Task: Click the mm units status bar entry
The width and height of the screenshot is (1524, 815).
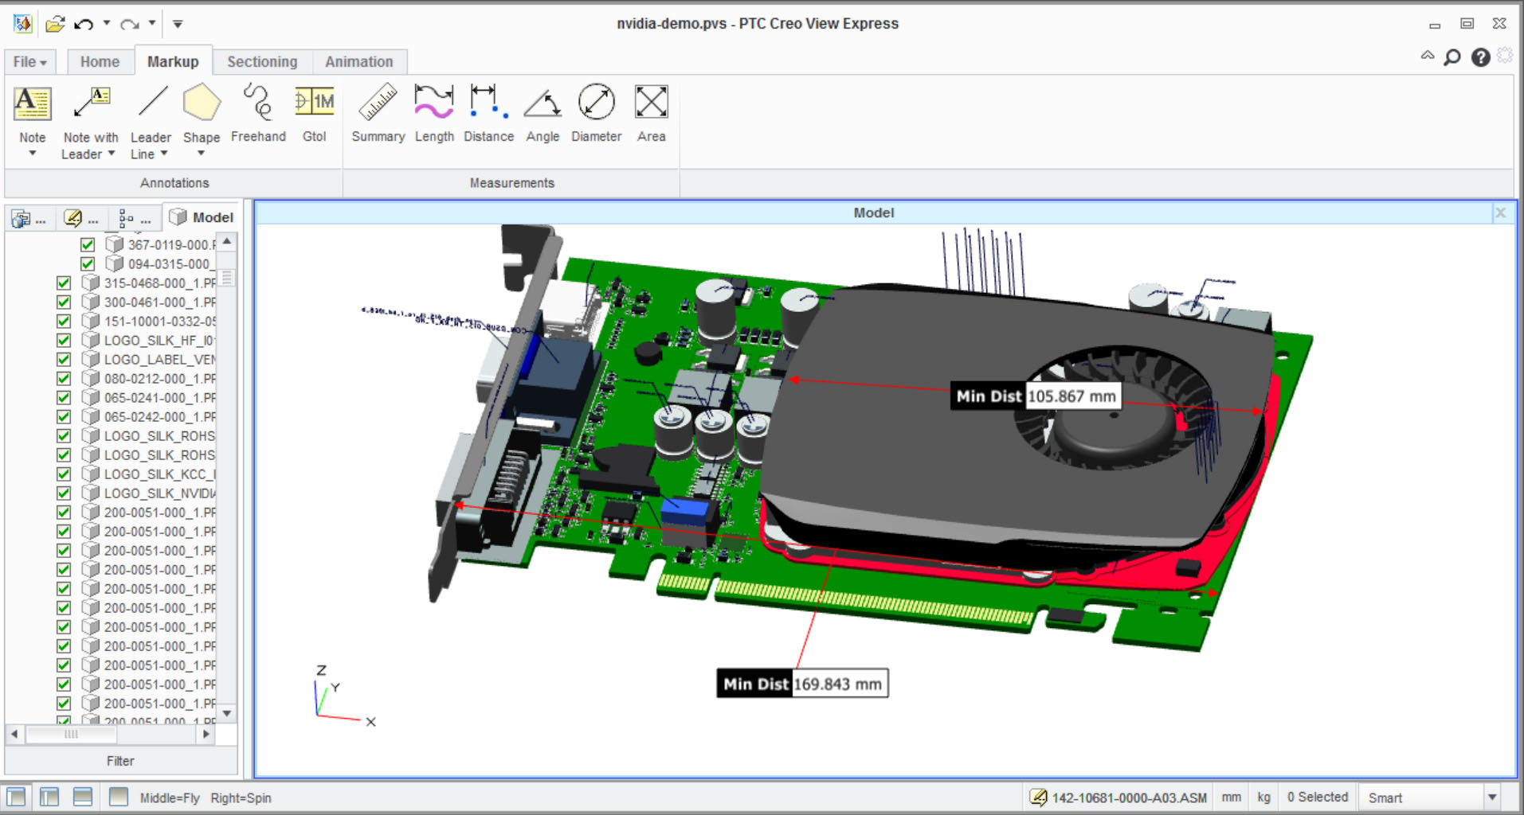Action: click(1231, 797)
